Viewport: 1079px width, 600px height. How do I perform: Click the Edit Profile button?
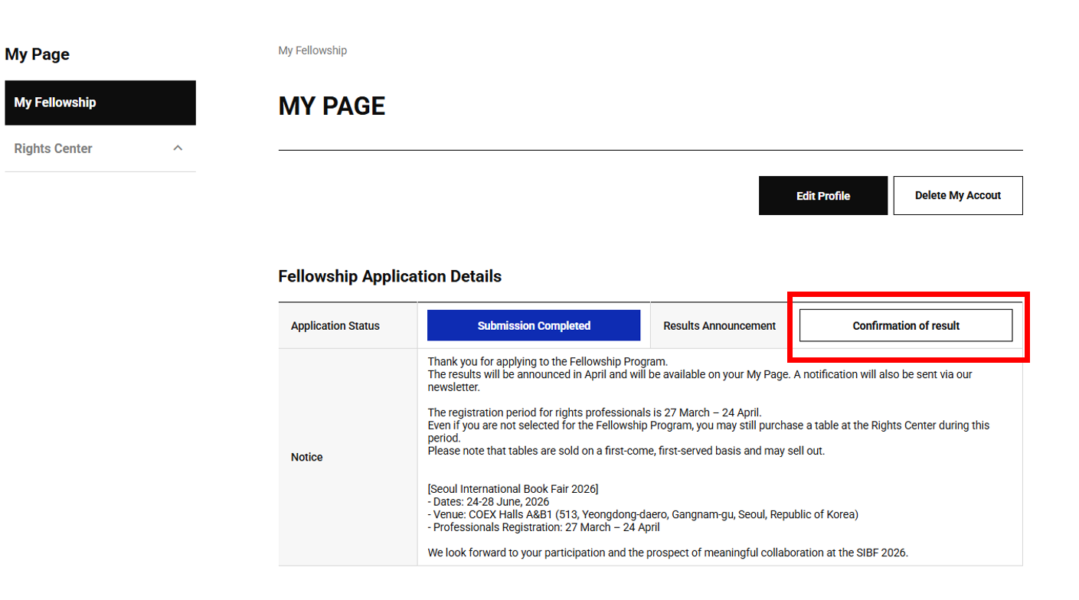click(822, 196)
